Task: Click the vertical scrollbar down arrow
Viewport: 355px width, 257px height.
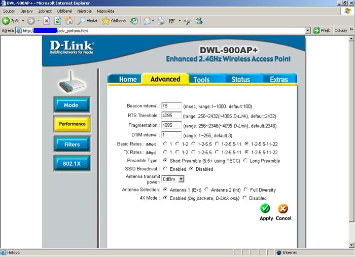Action: [x=351, y=245]
